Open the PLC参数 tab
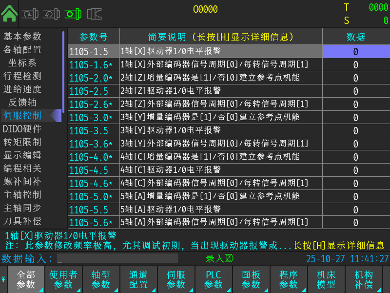This screenshot has height=293, width=390. click(213, 279)
